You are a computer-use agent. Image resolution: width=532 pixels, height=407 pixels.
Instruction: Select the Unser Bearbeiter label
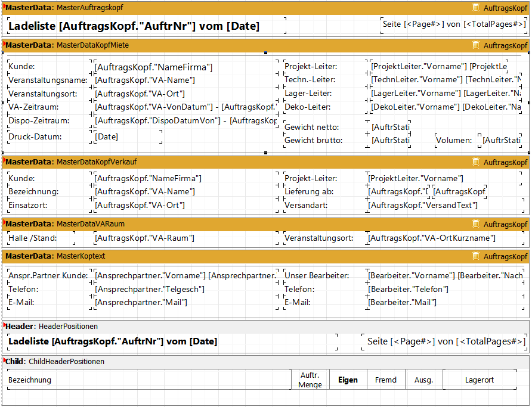click(x=326, y=276)
